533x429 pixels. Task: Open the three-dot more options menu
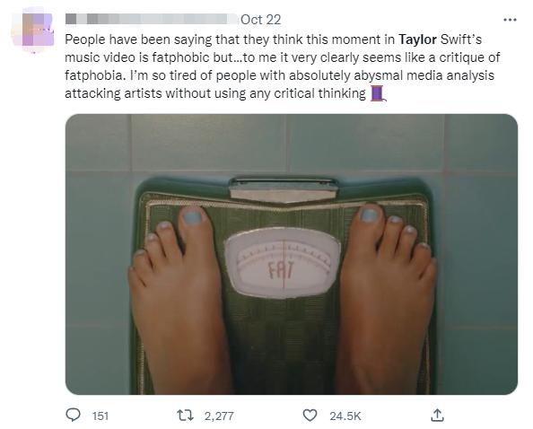click(x=510, y=20)
